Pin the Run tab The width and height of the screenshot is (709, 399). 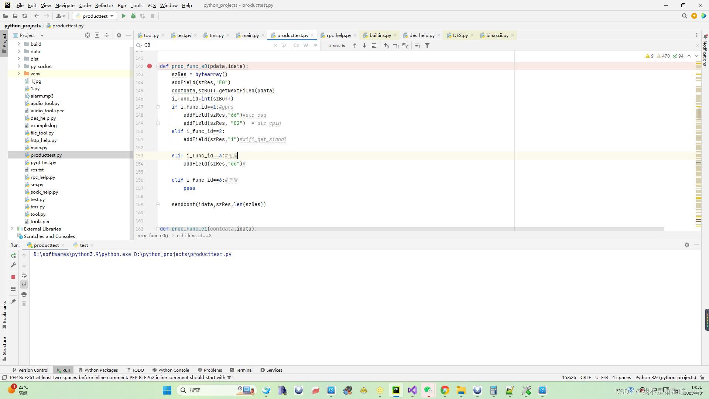[13, 301]
